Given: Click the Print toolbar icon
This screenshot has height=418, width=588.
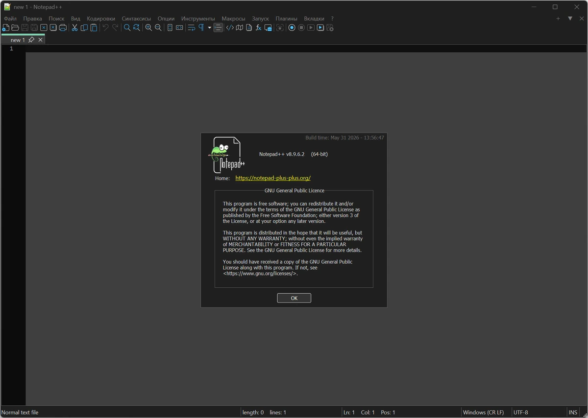Looking at the screenshot, I should (63, 28).
